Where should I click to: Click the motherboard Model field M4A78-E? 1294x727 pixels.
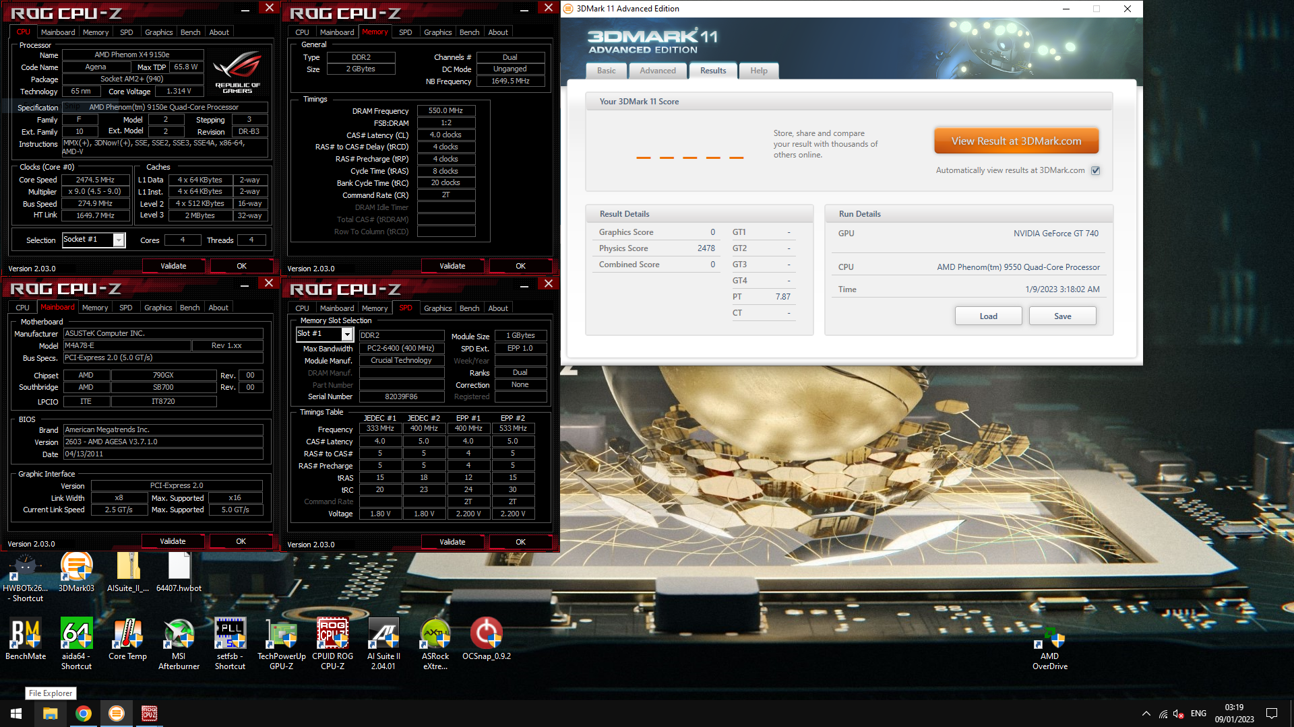point(127,346)
